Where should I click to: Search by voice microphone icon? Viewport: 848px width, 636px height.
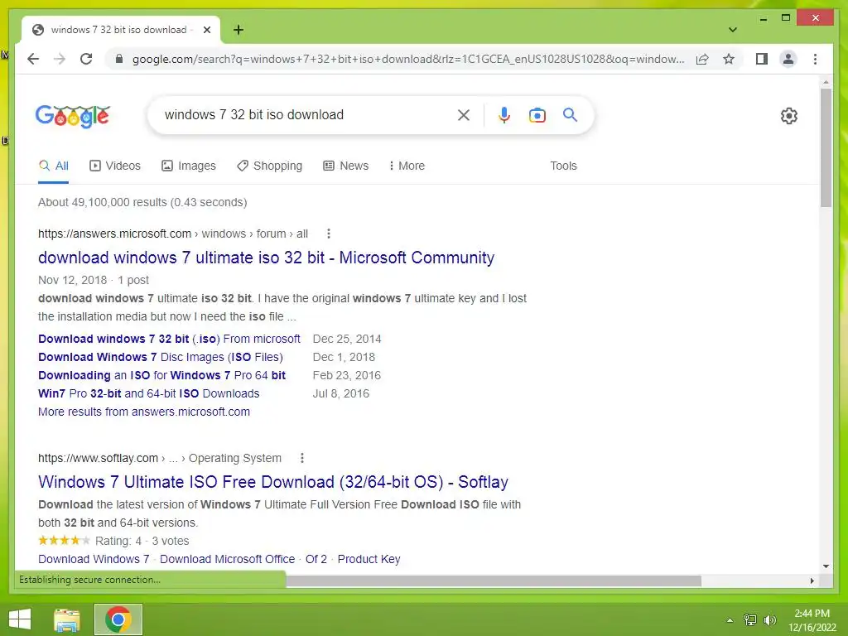504,114
